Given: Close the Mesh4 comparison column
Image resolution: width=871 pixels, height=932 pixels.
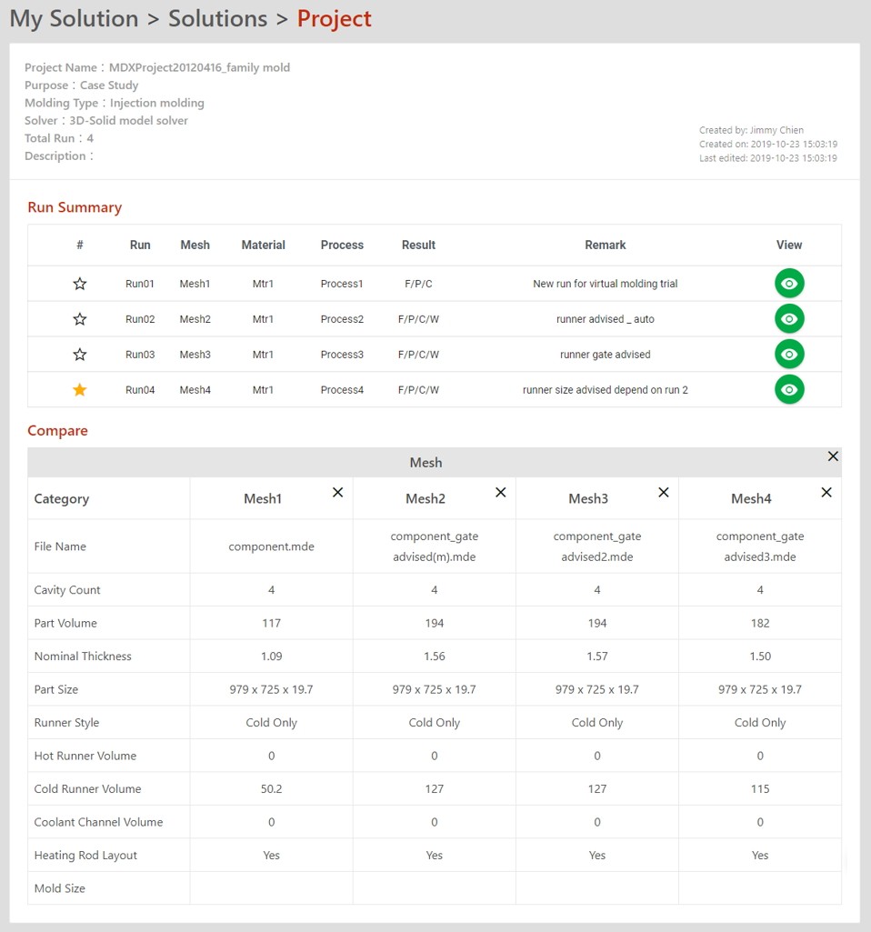Looking at the screenshot, I should point(826,492).
